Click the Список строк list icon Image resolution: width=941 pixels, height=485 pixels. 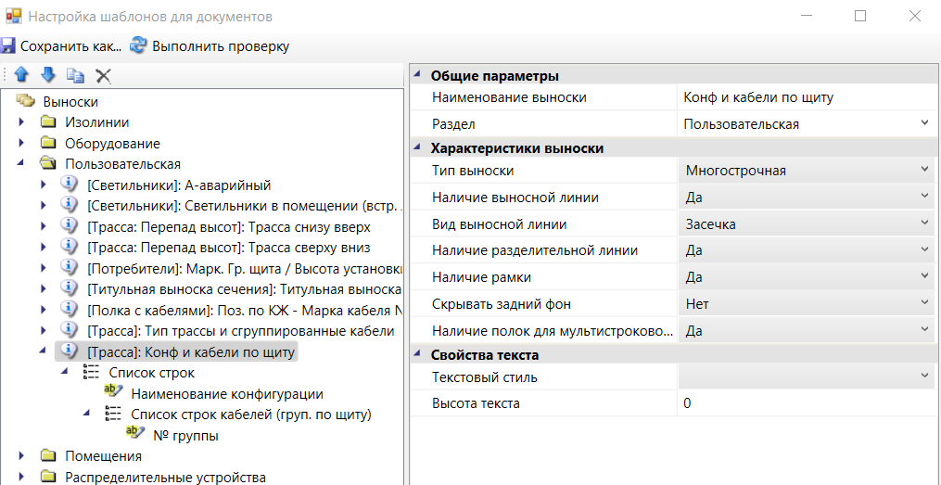[91, 373]
